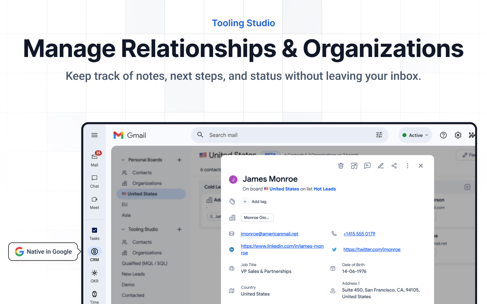Open the twitter.com/jmonroe link
Image resolution: width=487 pixels, height=304 pixels.
[372, 249]
